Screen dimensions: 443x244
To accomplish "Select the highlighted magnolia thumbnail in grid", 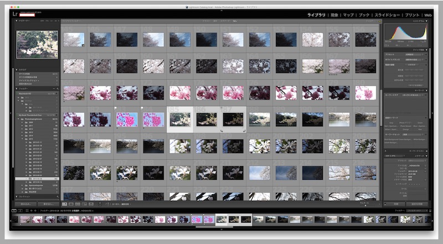I will [x=181, y=119].
